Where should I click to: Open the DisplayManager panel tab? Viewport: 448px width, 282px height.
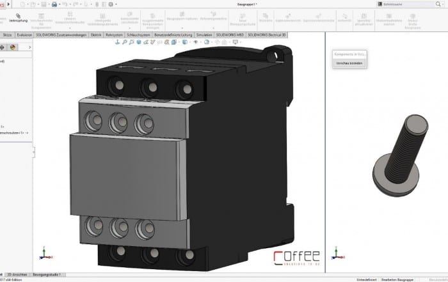point(13,47)
